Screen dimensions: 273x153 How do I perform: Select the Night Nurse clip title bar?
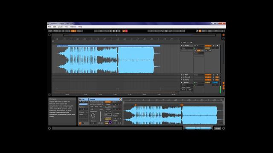click(x=109, y=45)
